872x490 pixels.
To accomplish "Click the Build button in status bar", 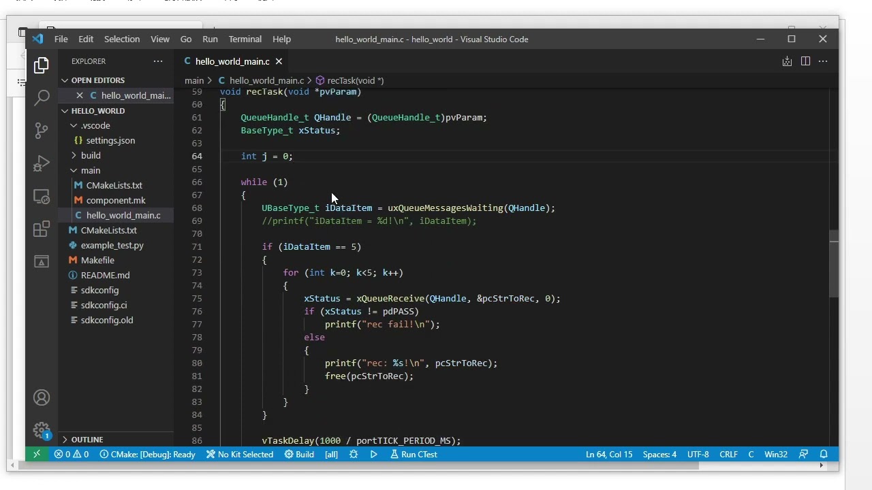I will [x=299, y=454].
